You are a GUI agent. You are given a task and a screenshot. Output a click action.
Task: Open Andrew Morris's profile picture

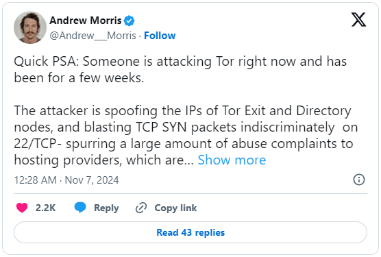click(x=30, y=27)
